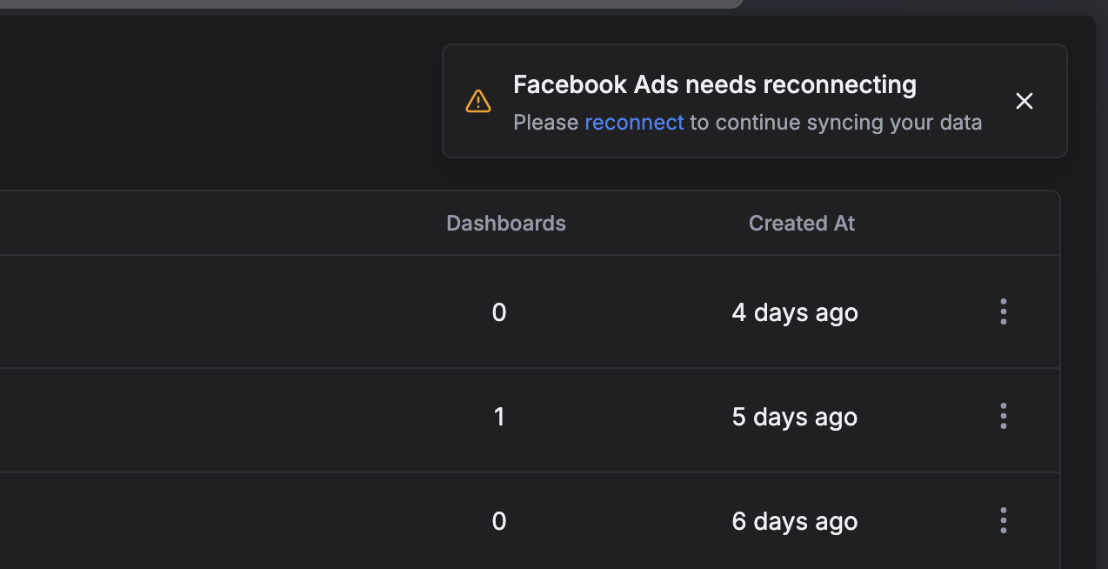
Task: Click the orange warning triangle icon
Action: [x=478, y=101]
